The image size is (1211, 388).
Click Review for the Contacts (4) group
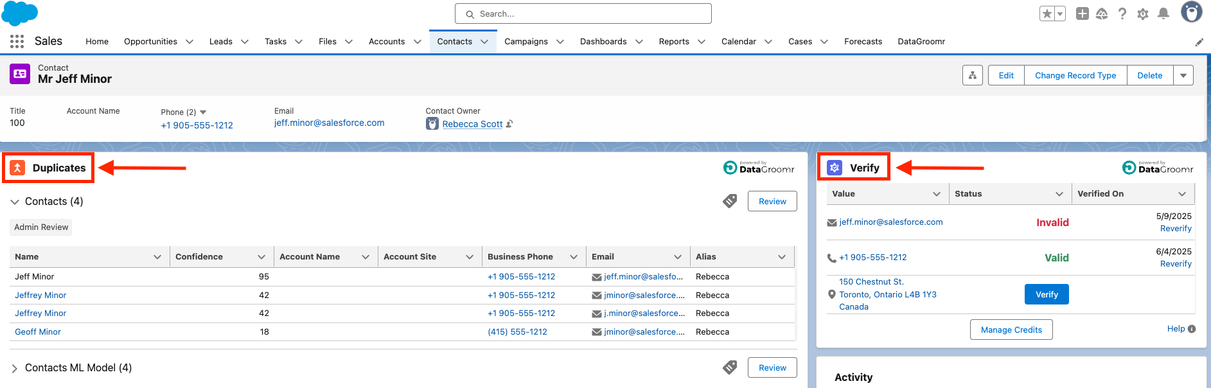point(772,201)
